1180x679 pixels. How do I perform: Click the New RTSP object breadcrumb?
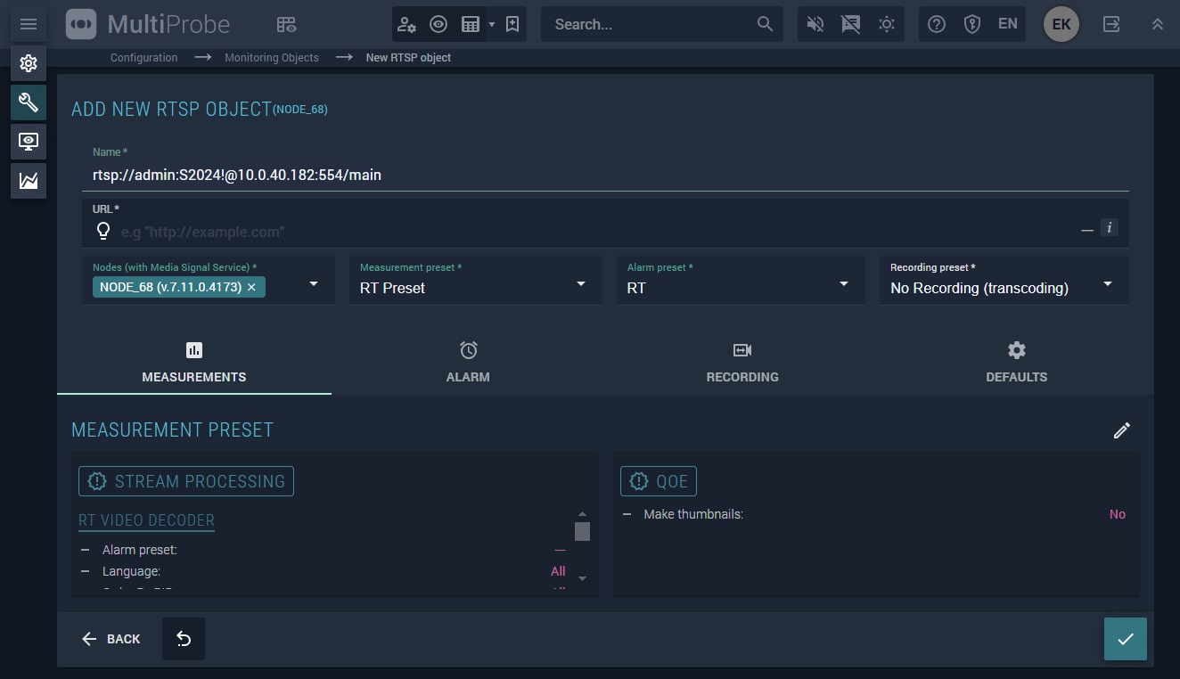point(408,57)
